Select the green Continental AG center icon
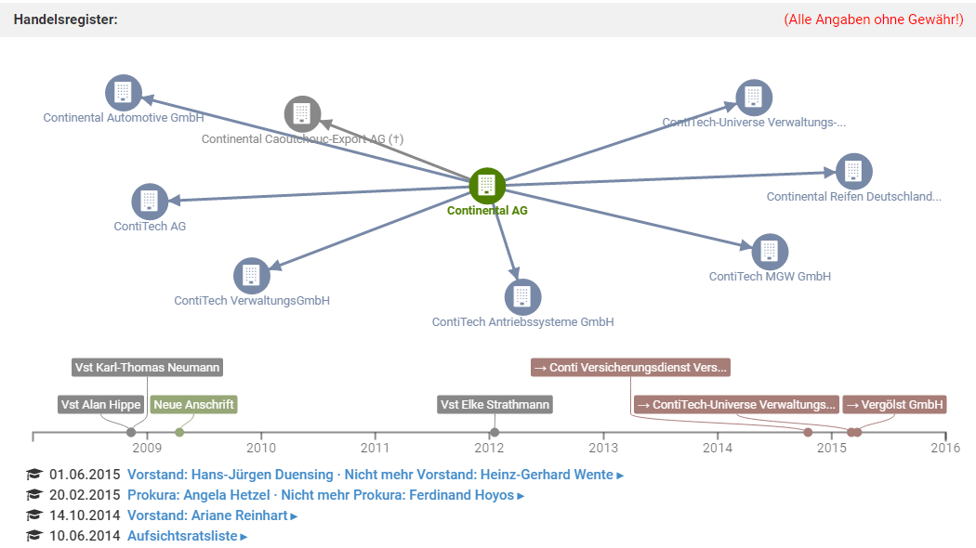 487,186
